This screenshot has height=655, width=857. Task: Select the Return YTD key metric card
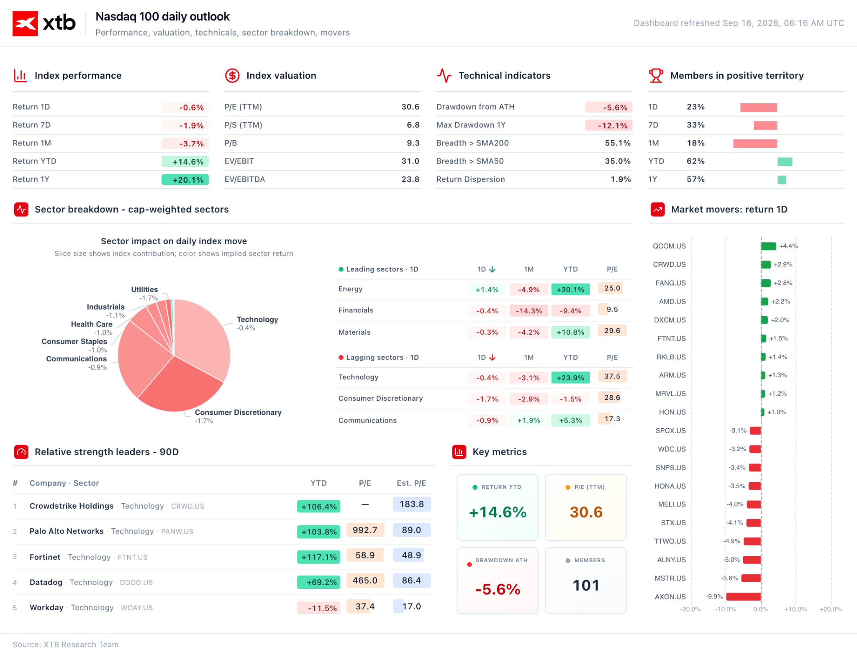tap(498, 507)
